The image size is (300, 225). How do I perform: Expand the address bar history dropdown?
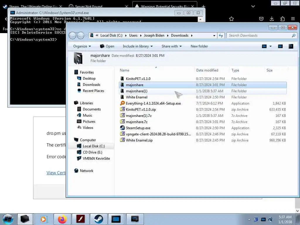click(214, 35)
